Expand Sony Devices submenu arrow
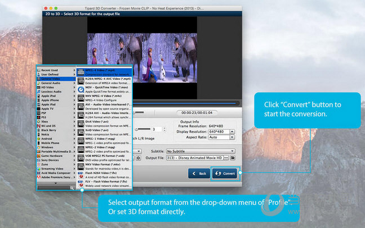365x228 pixels. pos(74,160)
